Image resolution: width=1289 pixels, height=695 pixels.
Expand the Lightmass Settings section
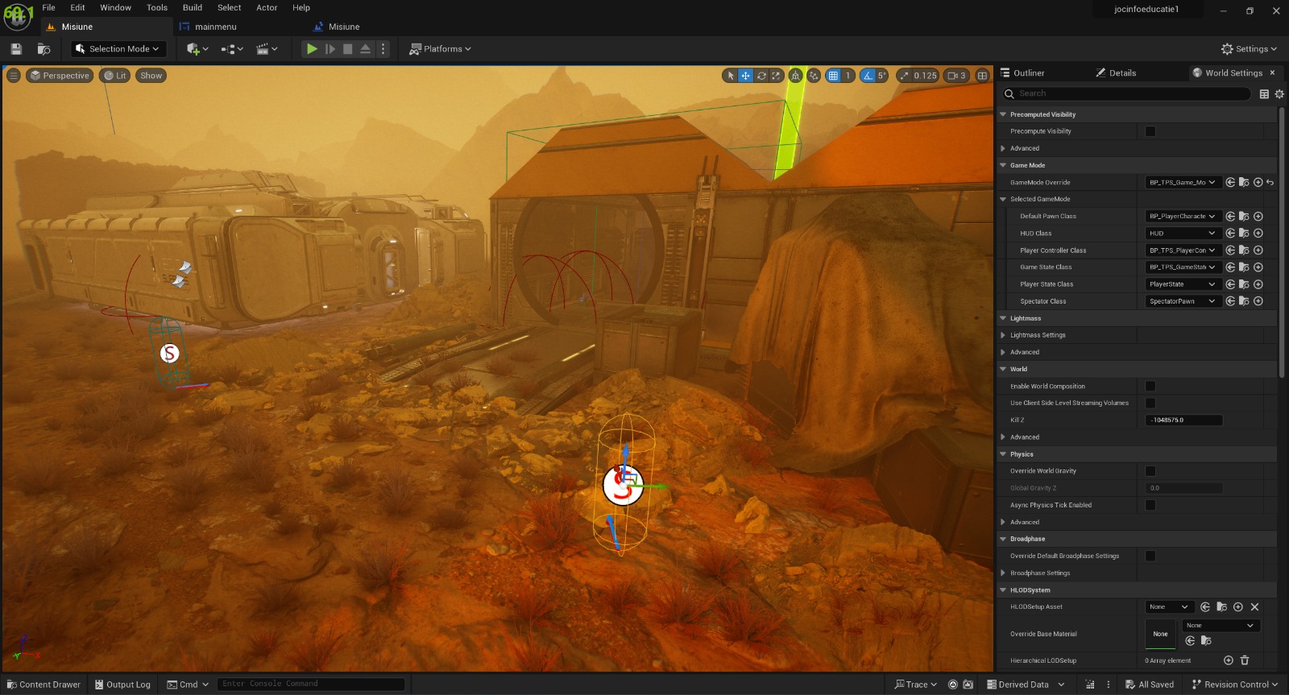pos(1003,335)
